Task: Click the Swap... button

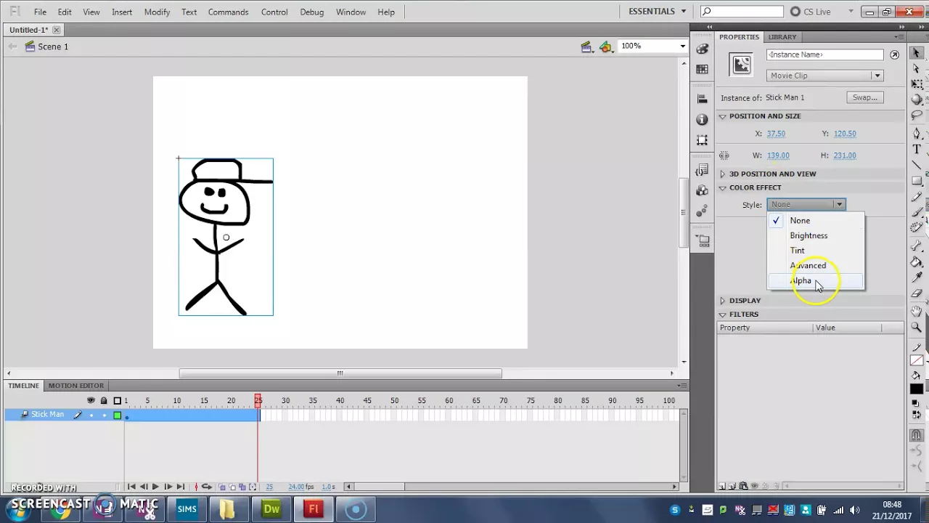Action: (x=864, y=97)
